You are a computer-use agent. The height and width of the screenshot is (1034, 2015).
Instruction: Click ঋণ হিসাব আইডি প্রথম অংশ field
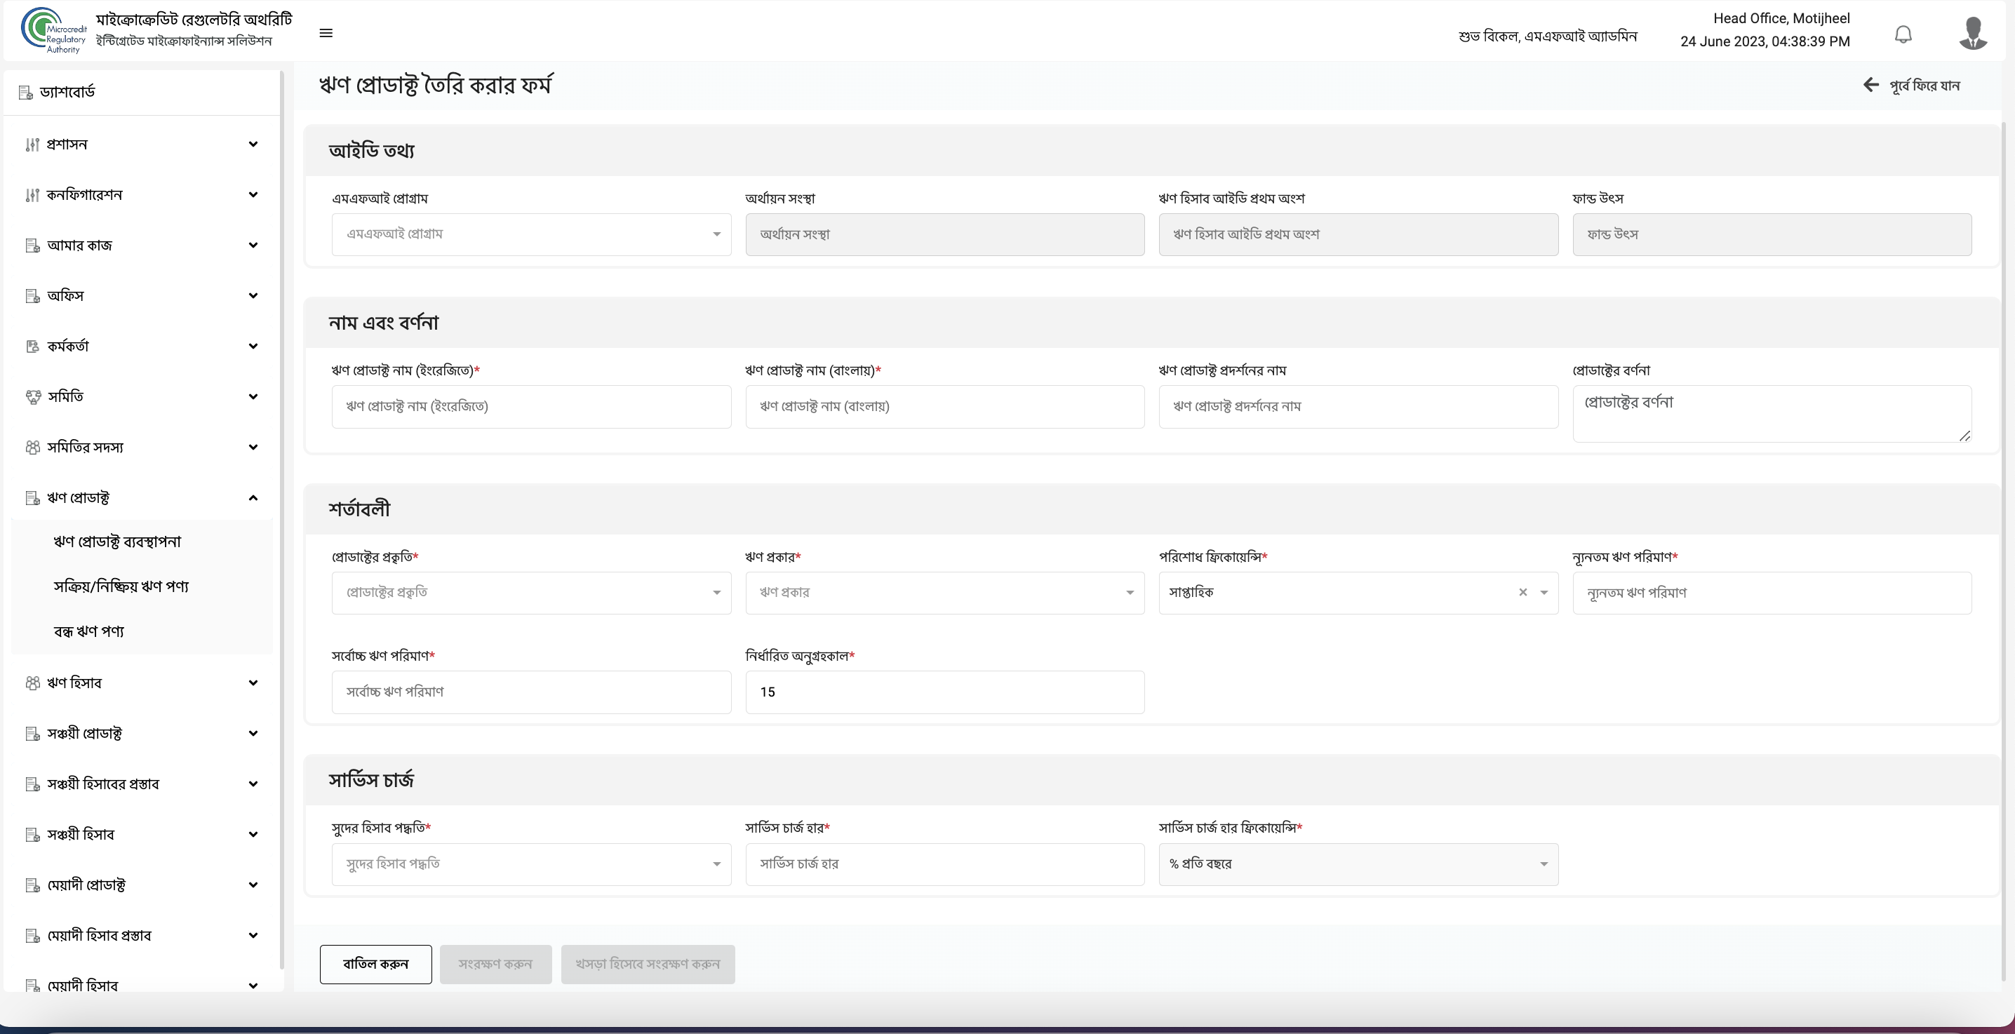tap(1358, 234)
